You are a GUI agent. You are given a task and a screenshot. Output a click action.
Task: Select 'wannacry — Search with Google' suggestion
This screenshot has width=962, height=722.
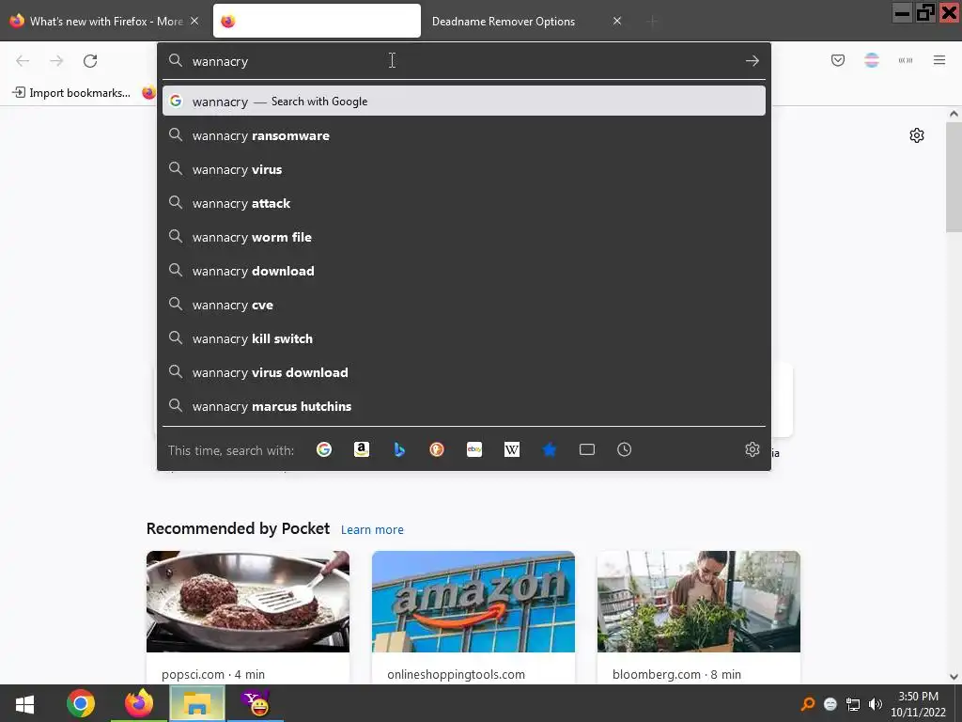(x=464, y=102)
